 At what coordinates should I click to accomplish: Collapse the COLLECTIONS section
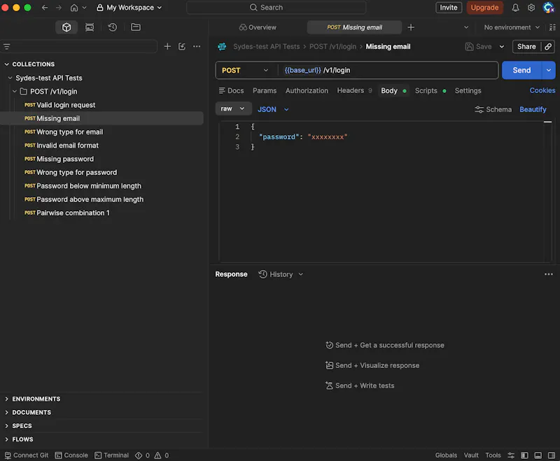pyautogui.click(x=7, y=64)
